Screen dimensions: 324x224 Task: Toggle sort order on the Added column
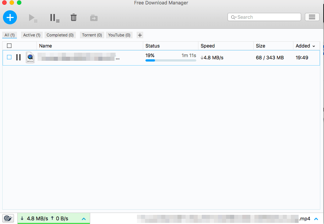click(306, 46)
